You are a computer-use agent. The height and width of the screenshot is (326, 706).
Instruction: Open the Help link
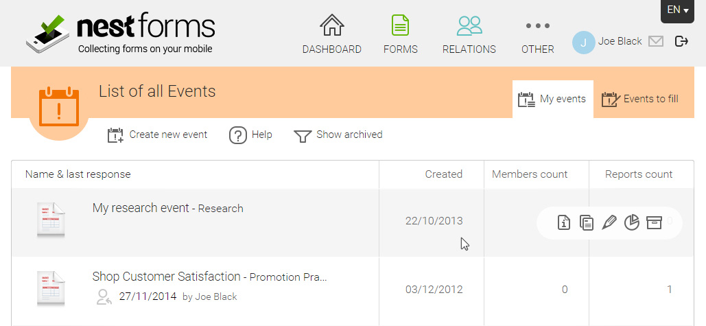pyautogui.click(x=250, y=135)
